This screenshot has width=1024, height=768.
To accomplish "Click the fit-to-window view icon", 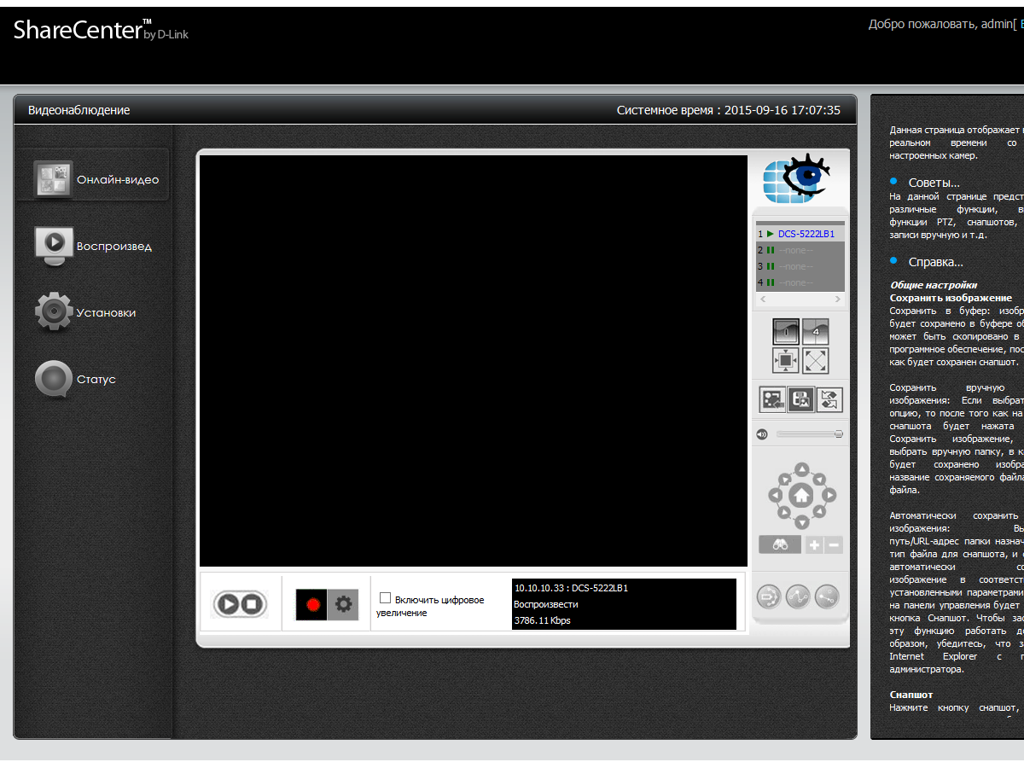I will pos(786,360).
